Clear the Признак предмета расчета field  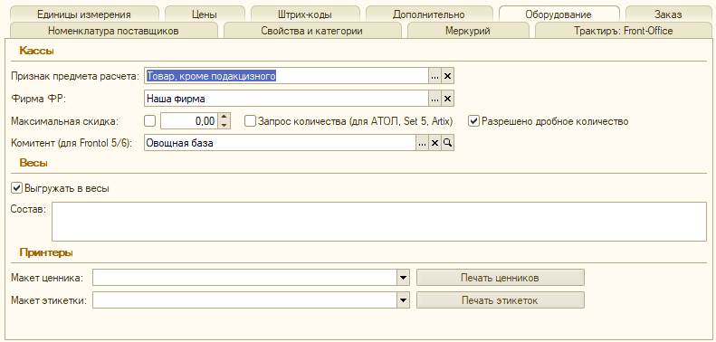pyautogui.click(x=447, y=77)
